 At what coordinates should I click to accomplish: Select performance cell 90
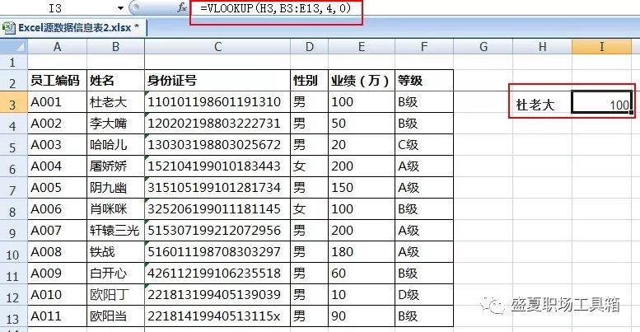[362, 316]
